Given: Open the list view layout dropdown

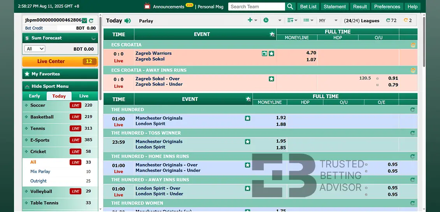Looking at the screenshot, I should click(308, 20).
